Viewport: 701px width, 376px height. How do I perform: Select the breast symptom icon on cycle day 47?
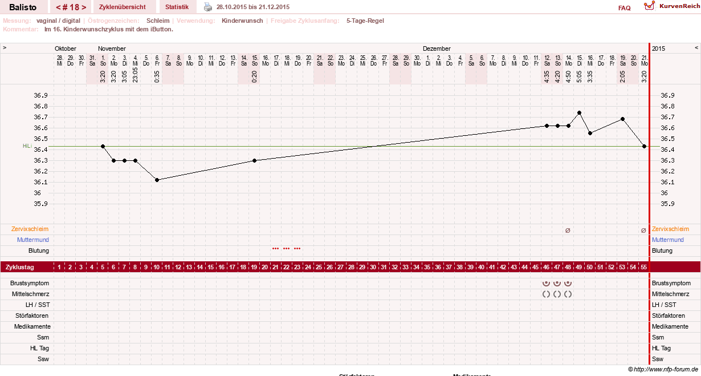click(x=557, y=283)
